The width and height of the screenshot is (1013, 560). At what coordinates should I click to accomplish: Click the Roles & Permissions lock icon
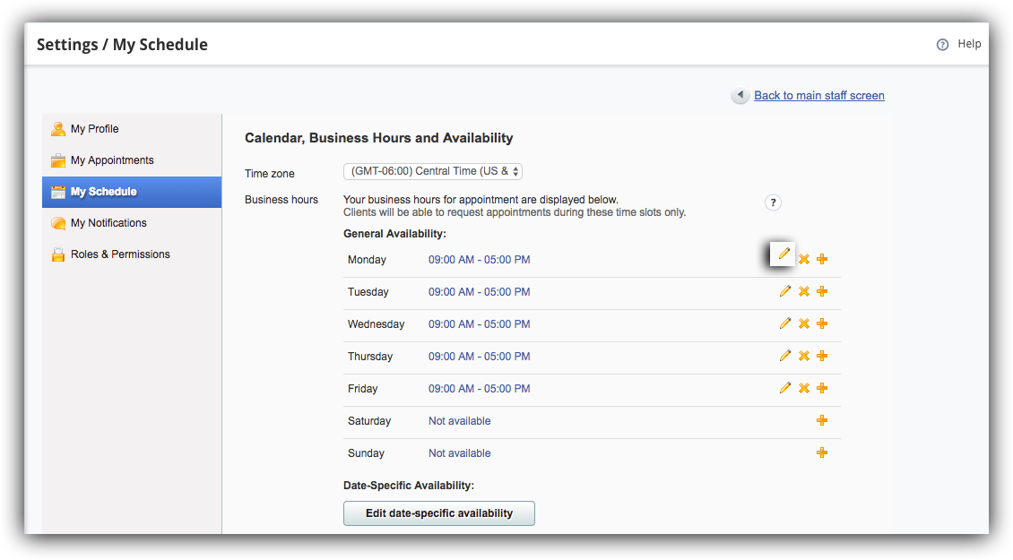point(58,254)
